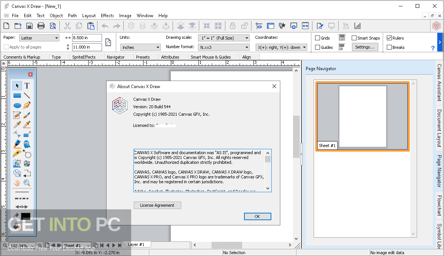Image resolution: width=444 pixels, height=256 pixels.
Task: Click the Settings... button
Action: coord(365,47)
